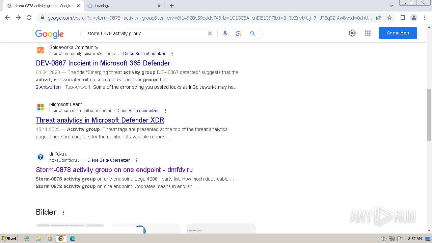The width and height of the screenshot is (432, 243).
Task: Close the storm-0878 Google search tab
Action: click(79, 6)
